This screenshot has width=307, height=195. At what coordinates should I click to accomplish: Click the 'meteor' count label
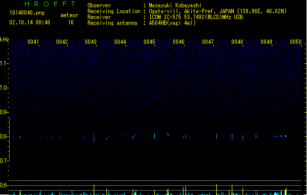coord(69,15)
